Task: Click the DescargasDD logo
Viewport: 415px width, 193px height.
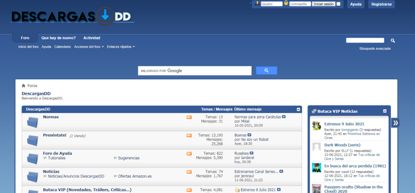Action: (x=72, y=16)
